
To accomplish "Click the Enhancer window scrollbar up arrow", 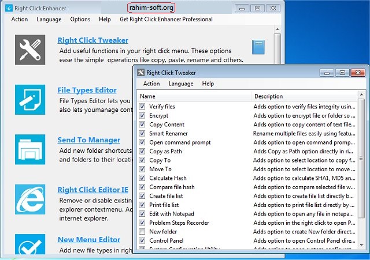I will [x=277, y=29].
